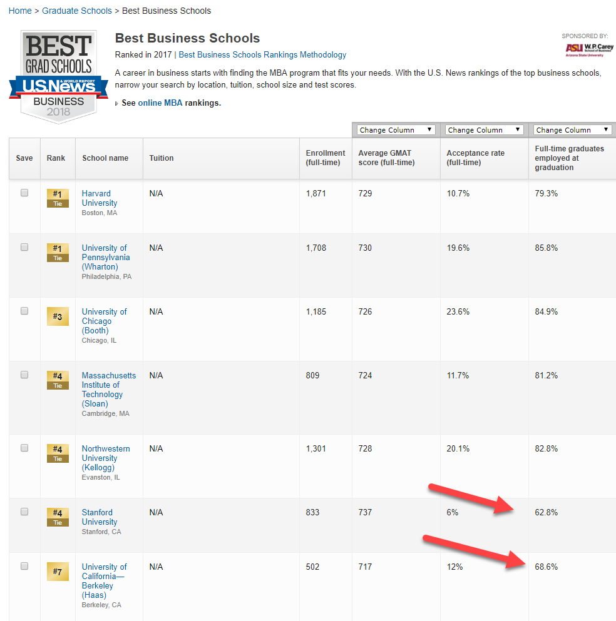Click Stanford's #4 tie rank badge
This screenshot has width=616, height=621.
tap(58, 517)
